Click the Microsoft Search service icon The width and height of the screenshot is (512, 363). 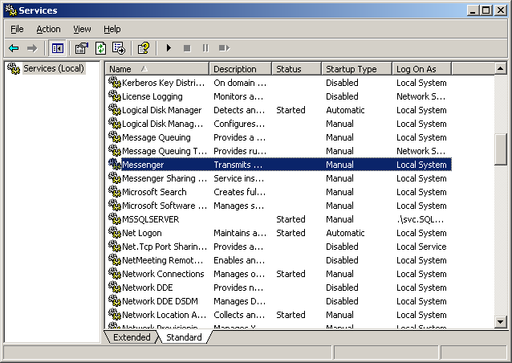pos(115,191)
